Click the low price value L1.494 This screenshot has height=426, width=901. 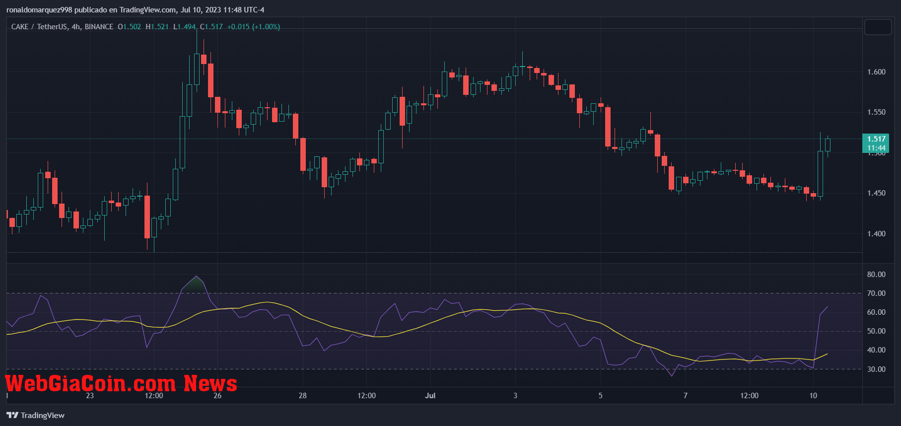point(185,27)
